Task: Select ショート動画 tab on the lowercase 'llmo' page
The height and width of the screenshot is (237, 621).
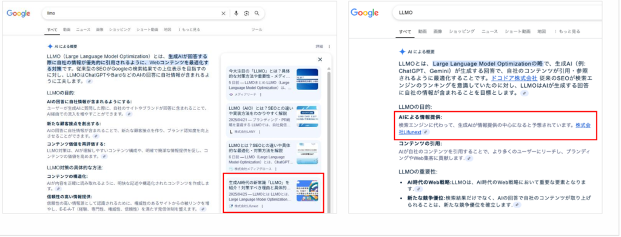Action: coord(147,30)
